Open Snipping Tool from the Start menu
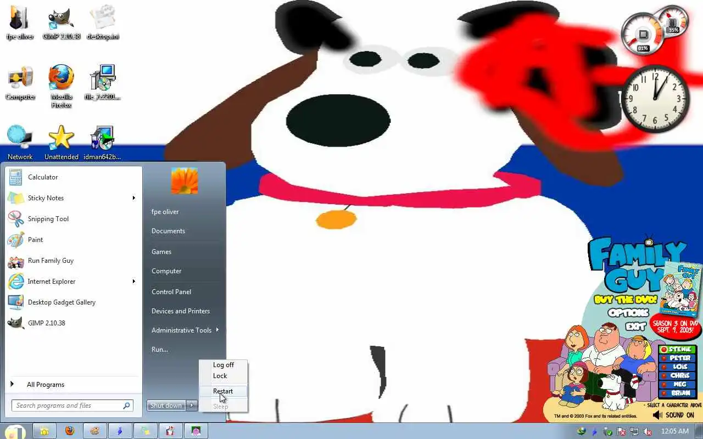The width and height of the screenshot is (703, 439). pyautogui.click(x=73, y=219)
